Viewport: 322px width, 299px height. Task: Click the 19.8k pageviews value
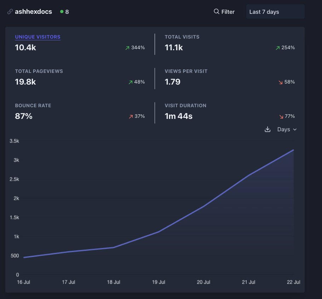pyautogui.click(x=25, y=82)
